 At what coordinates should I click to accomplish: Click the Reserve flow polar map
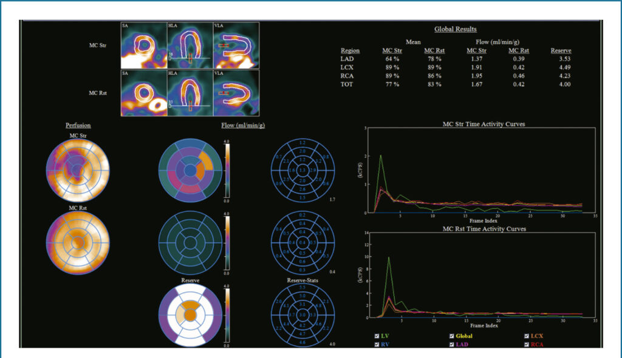coord(190,315)
